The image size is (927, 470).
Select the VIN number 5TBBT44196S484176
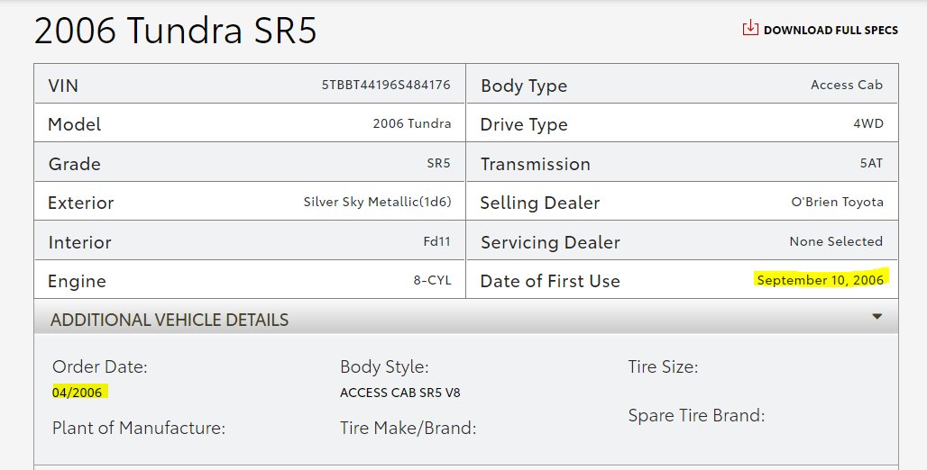click(x=386, y=86)
